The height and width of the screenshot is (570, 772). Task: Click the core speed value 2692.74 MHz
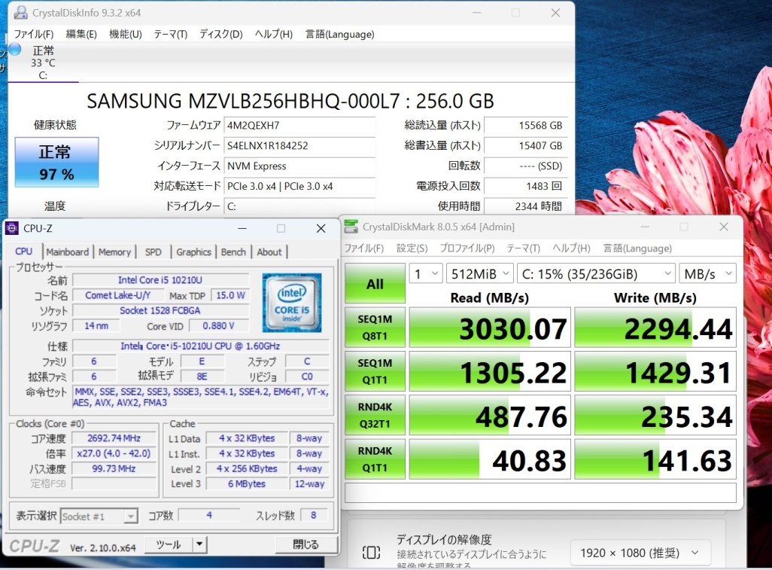click(x=114, y=438)
